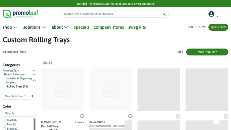Click the lets chat button

point(218,27)
